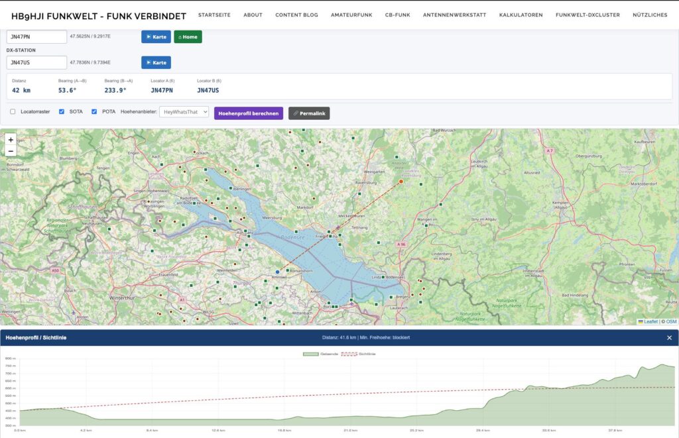Click Karte button beside JN47PN field
This screenshot has width=679, height=438.
tap(156, 36)
